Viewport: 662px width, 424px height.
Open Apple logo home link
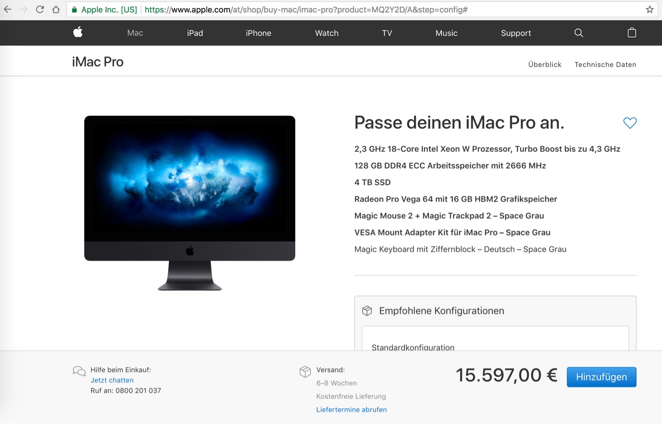(78, 32)
